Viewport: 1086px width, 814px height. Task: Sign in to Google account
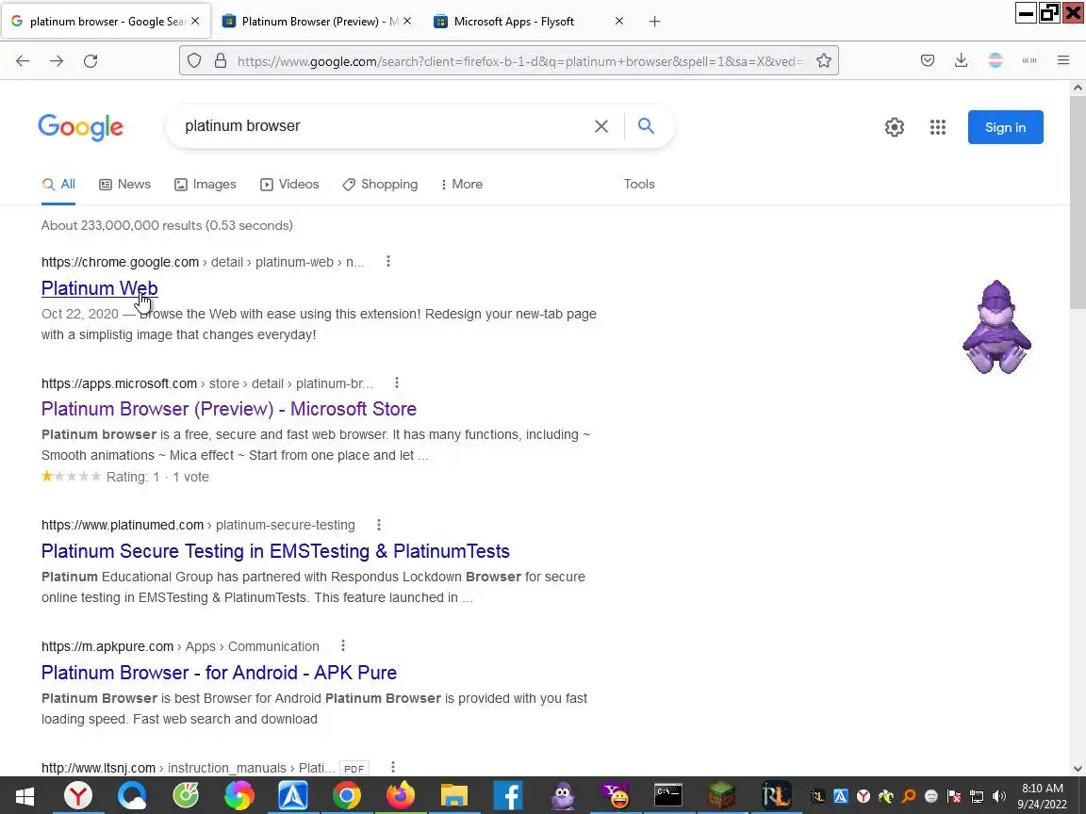(x=1005, y=127)
